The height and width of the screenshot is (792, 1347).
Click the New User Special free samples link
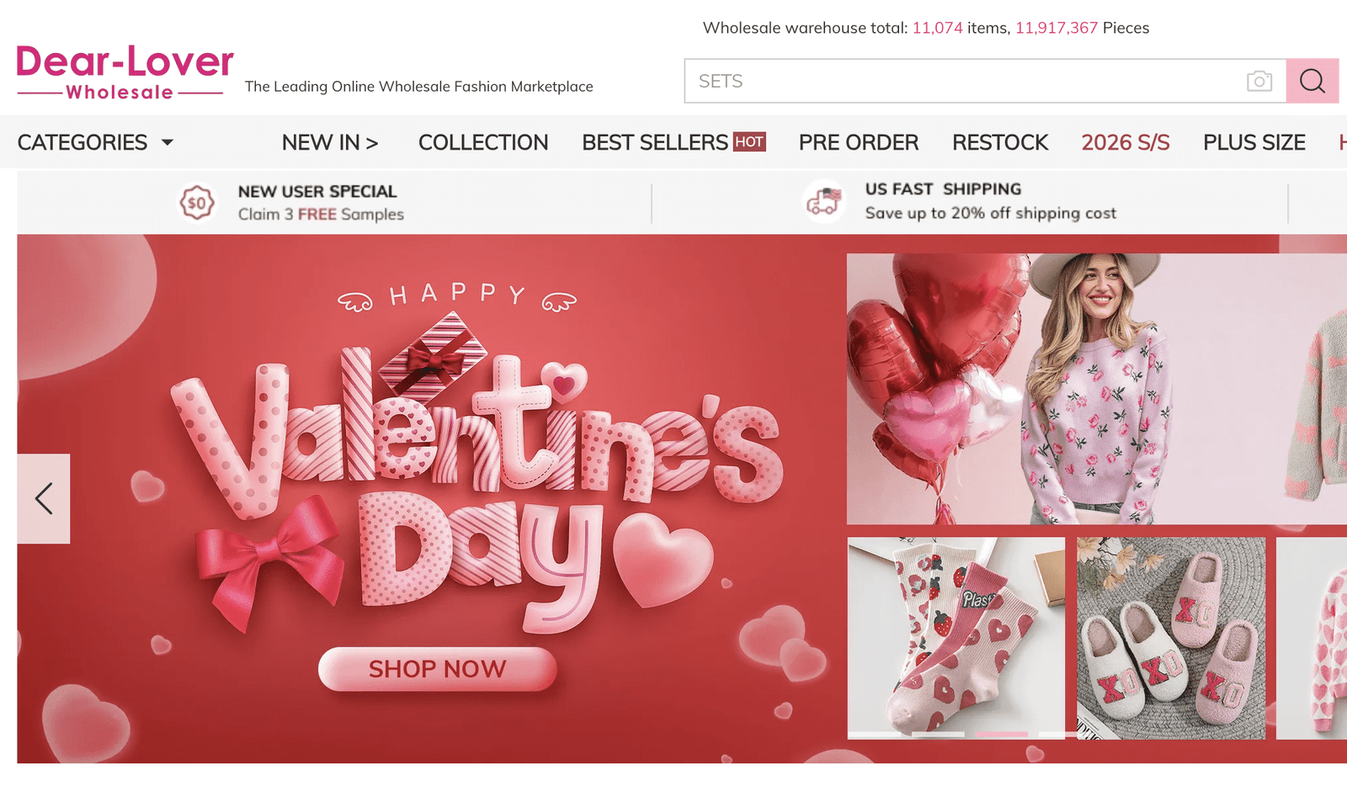pyautogui.click(x=320, y=203)
